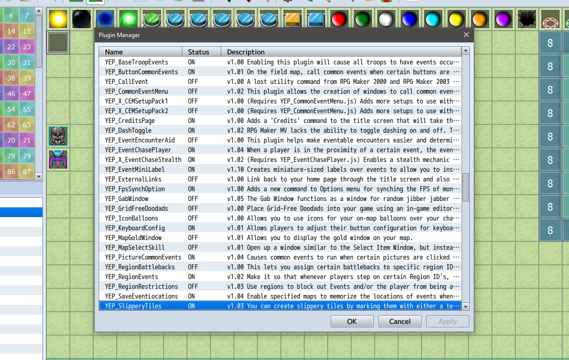Select YEP_MapGoldWindow plugin row
The image size is (569, 360).
[280, 238]
